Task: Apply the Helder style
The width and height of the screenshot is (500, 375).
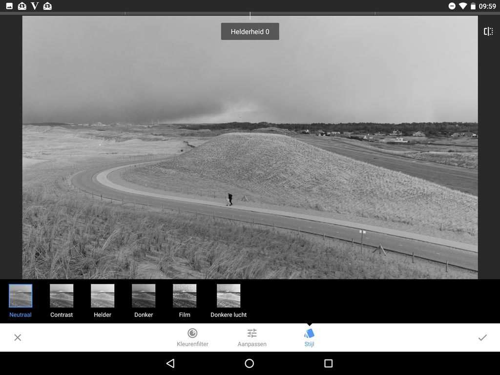Action: click(x=103, y=295)
